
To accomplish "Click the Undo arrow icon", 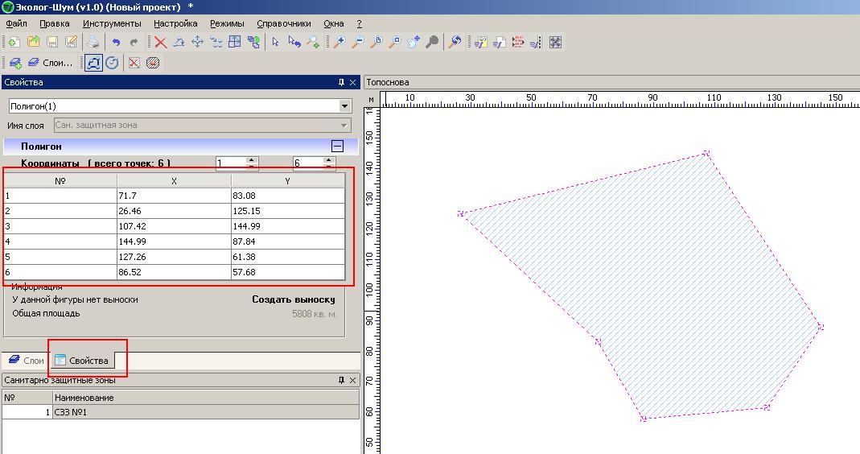I will pos(117,43).
